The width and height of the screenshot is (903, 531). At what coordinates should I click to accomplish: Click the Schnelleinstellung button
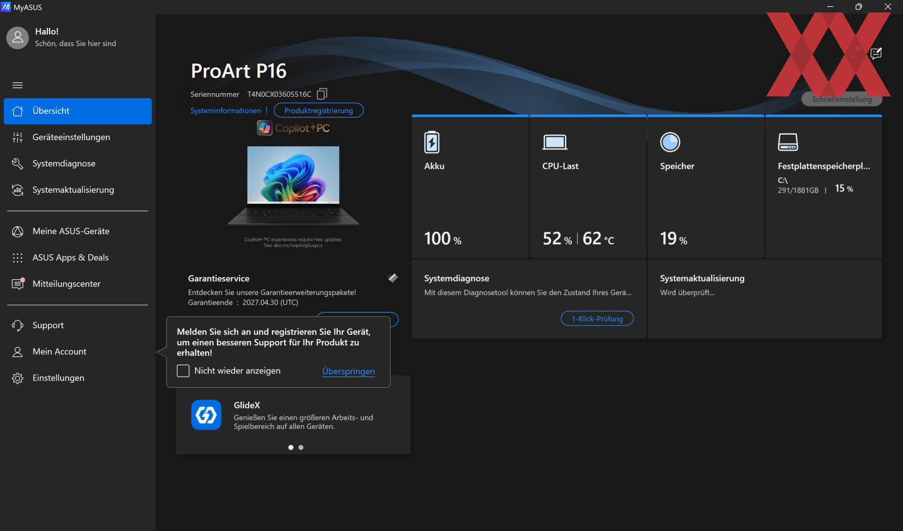(842, 99)
